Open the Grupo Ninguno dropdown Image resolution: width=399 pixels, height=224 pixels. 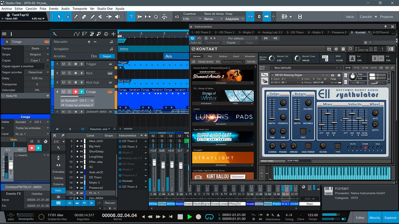click(37, 54)
